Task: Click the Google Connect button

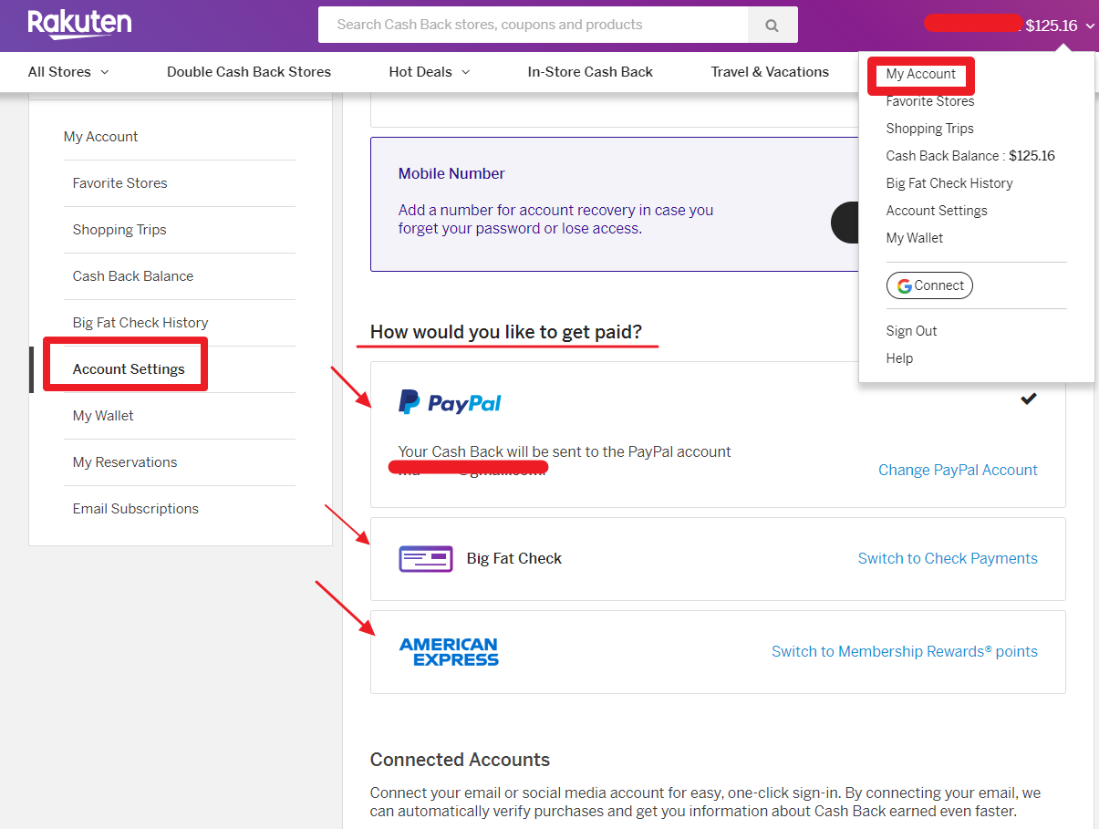Action: [x=929, y=285]
